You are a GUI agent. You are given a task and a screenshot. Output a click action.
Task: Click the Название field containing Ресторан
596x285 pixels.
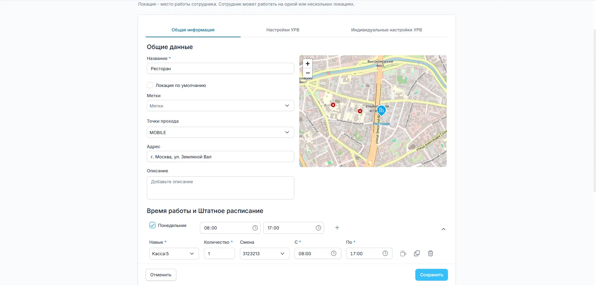click(x=220, y=68)
